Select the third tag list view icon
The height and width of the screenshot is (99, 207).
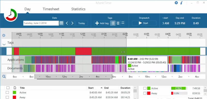pos(122,23)
